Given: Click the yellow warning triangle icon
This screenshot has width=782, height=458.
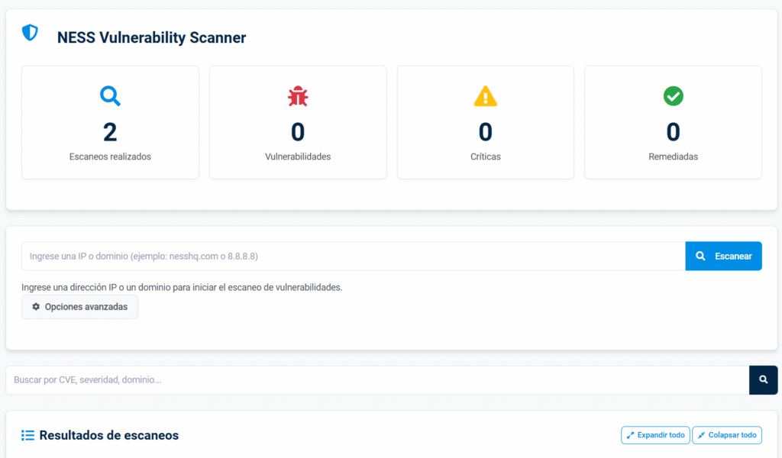Looking at the screenshot, I should click(486, 96).
